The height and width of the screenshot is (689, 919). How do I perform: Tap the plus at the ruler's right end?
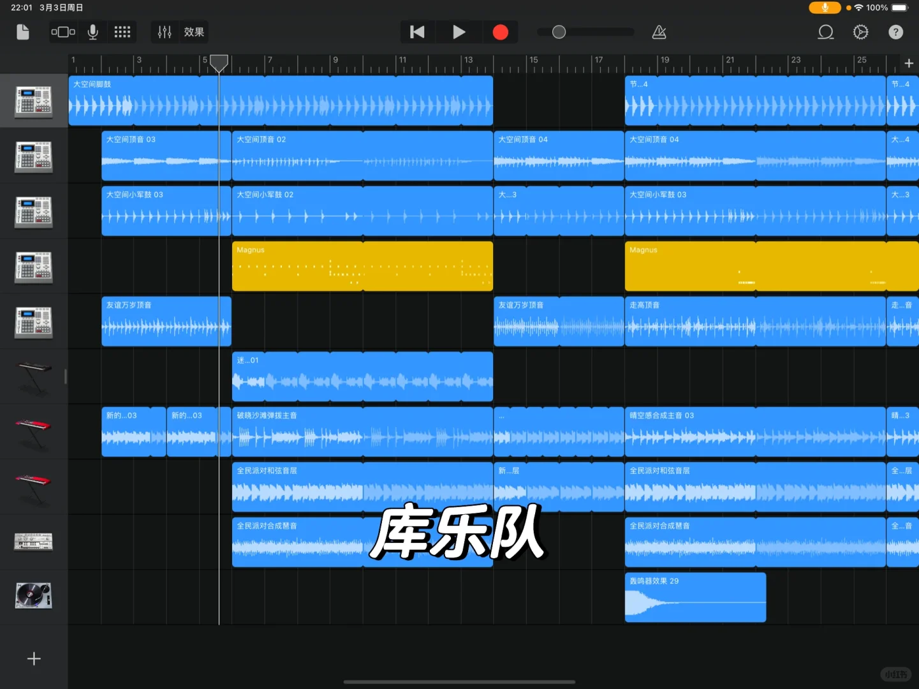point(908,63)
